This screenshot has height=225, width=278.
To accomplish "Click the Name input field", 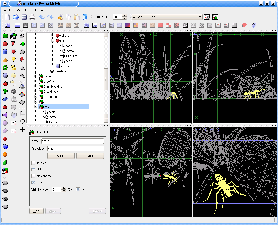I will click(72, 141).
